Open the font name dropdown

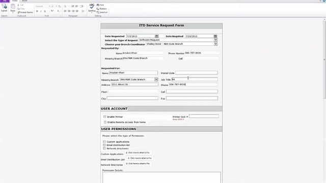pos(49,6)
